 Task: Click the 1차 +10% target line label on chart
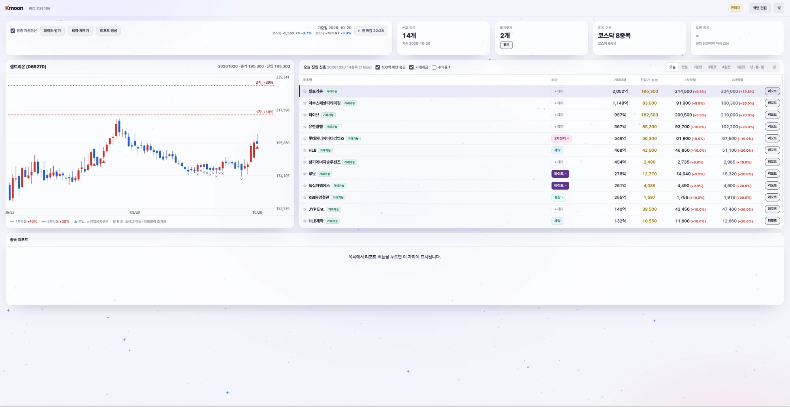click(264, 112)
